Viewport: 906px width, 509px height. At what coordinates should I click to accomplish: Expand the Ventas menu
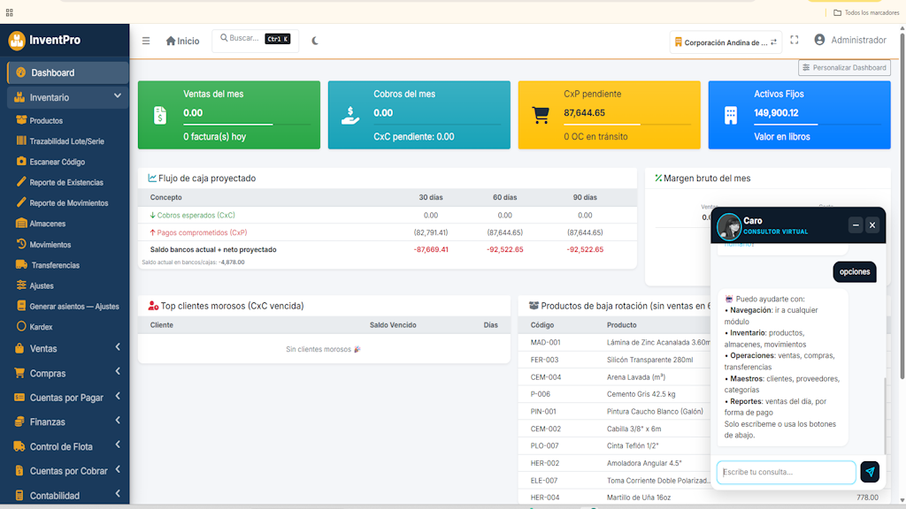[x=67, y=348]
